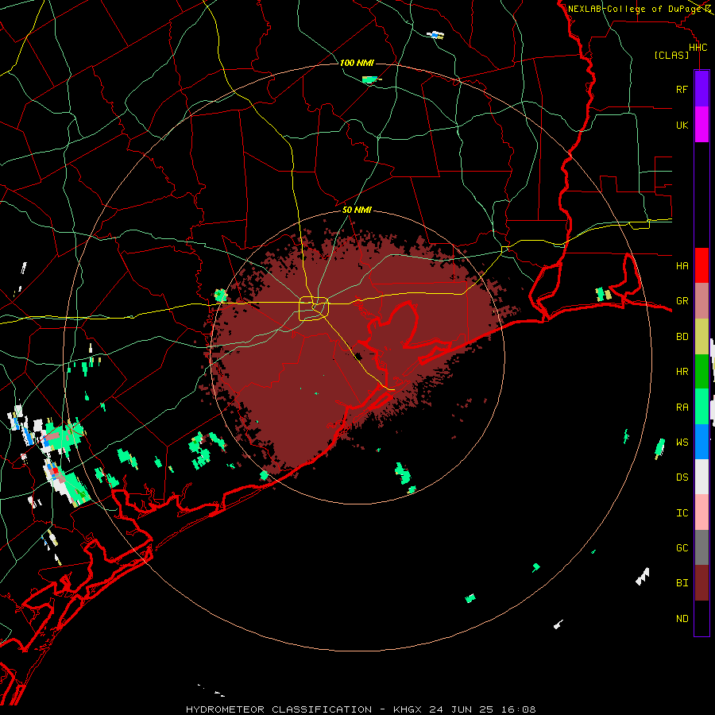The height and width of the screenshot is (715, 715).
Task: Click the HYDROMETEOR CLASSIFICATION title text
Action: pyautogui.click(x=279, y=709)
